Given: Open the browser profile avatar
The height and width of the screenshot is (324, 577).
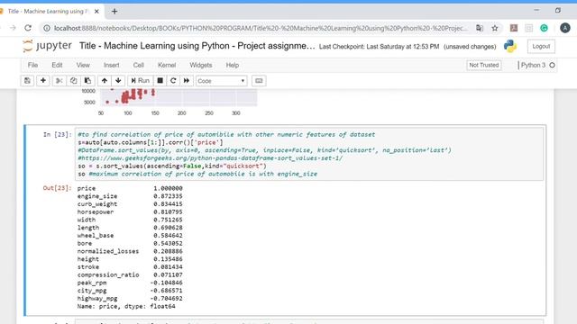Looking at the screenshot, I should click(565, 28).
